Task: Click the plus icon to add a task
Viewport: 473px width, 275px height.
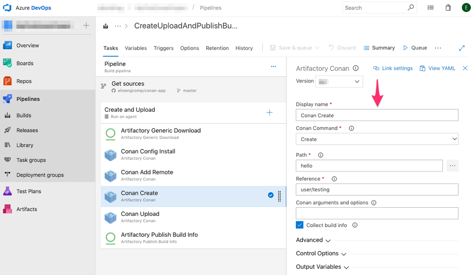Action: 270,113
